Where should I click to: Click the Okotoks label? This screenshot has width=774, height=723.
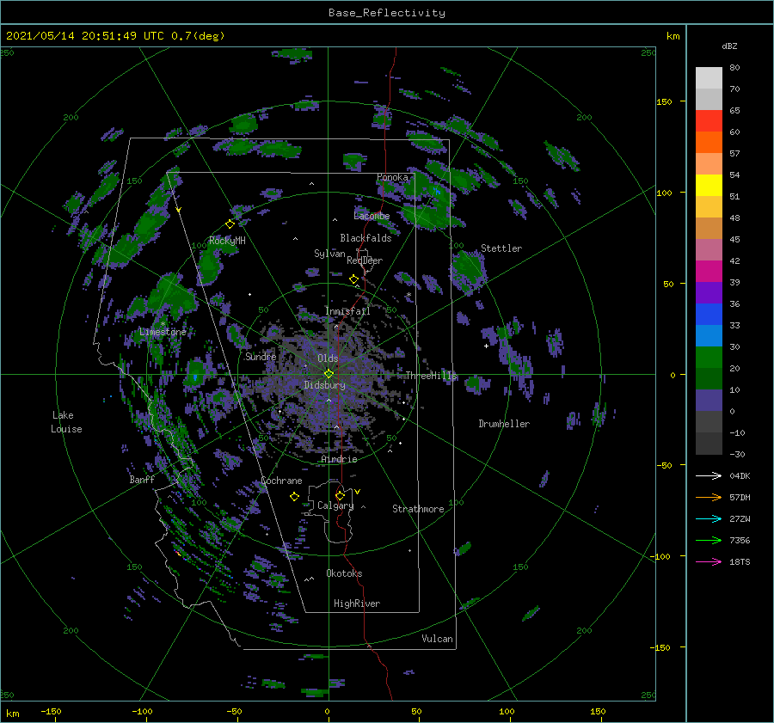(x=344, y=573)
